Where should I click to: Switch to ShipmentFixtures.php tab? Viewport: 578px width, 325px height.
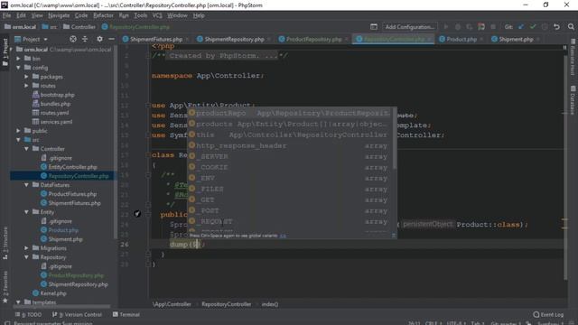coord(156,39)
